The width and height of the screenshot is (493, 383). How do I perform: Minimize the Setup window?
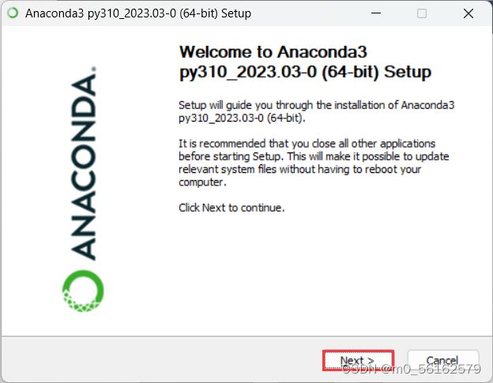tap(376, 13)
